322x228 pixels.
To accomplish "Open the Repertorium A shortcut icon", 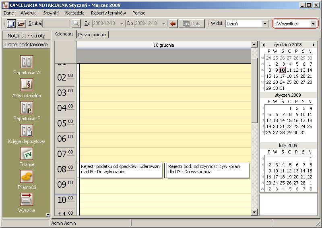I will coord(27,62).
